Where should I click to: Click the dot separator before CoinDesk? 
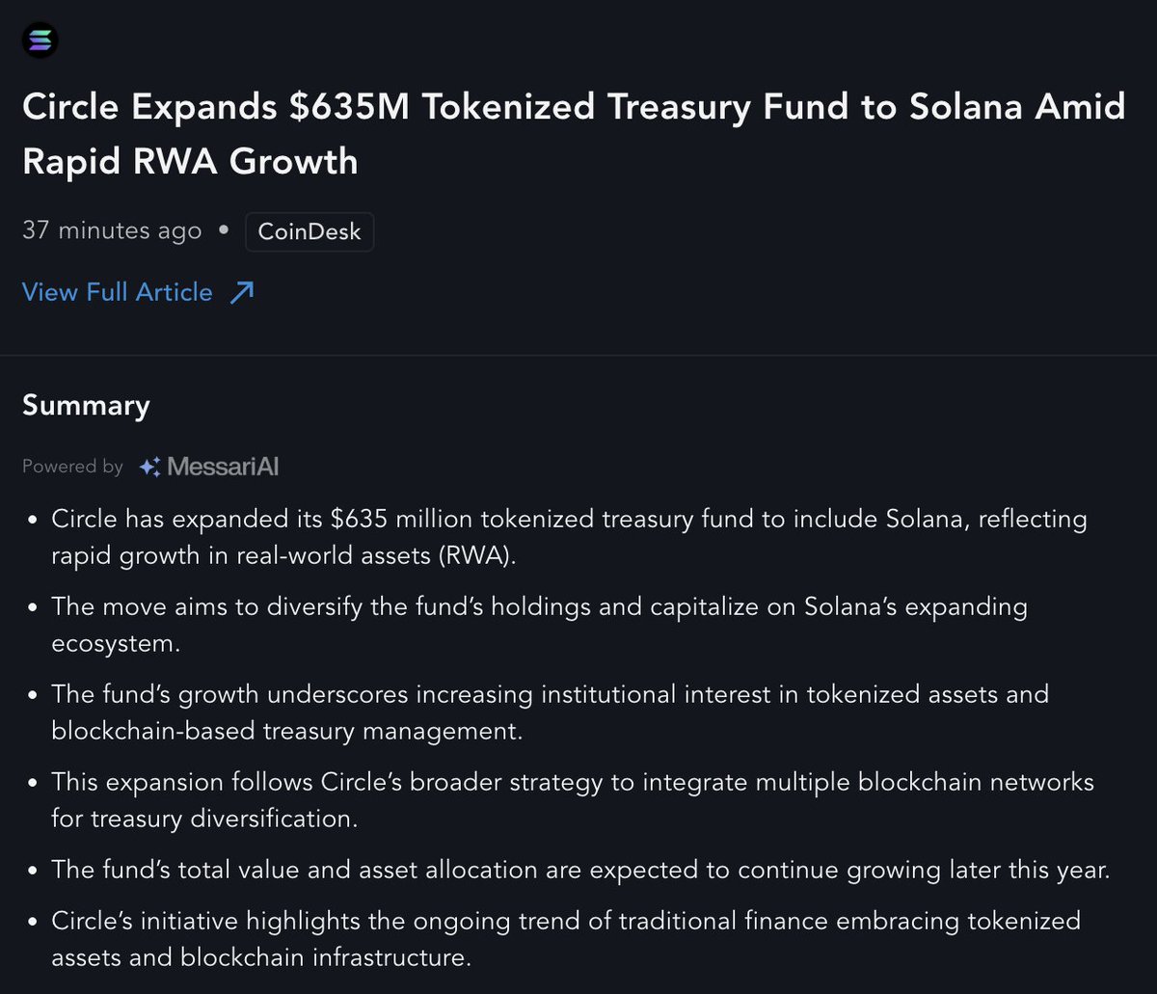tap(224, 231)
